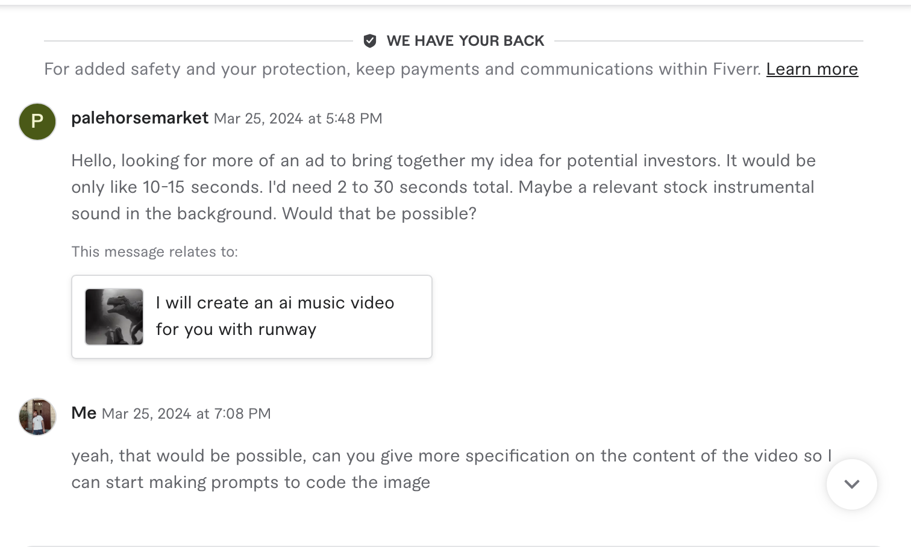Click the word 'Fiverr' in the safety notice

[736, 69]
